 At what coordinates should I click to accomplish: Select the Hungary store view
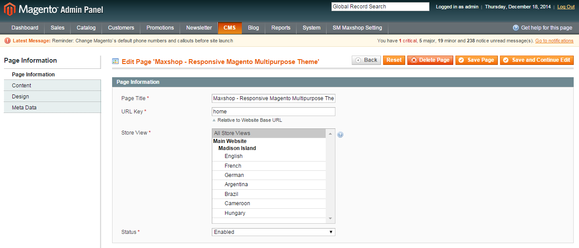point(269,213)
